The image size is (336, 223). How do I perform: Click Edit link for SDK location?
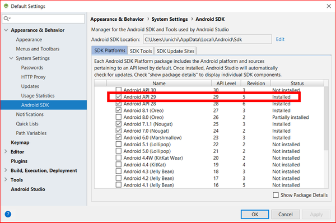[280, 39]
